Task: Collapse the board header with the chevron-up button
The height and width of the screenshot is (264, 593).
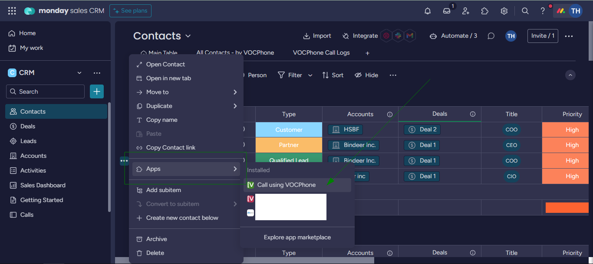Action: (570, 75)
